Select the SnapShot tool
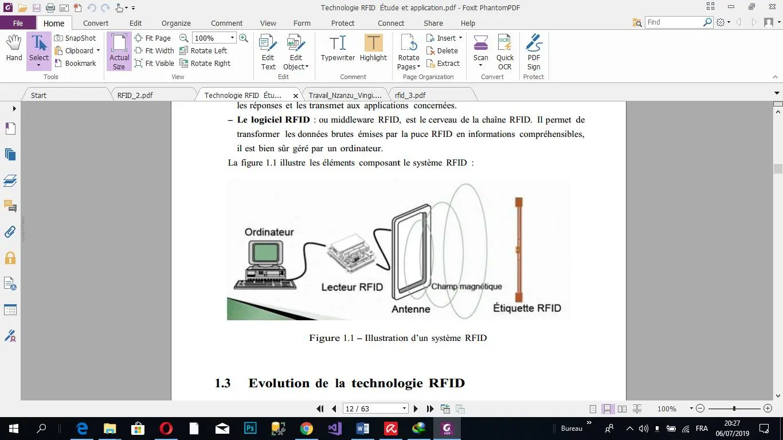Image resolution: width=783 pixels, height=440 pixels. pyautogui.click(x=75, y=38)
